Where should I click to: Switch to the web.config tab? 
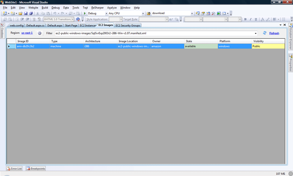16,25
